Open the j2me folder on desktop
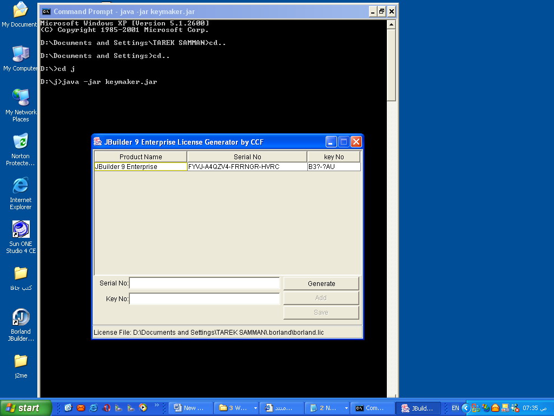 click(x=21, y=367)
